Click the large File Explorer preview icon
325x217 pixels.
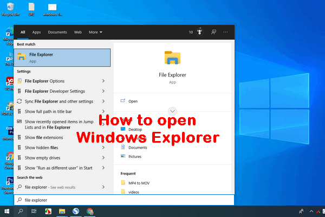click(x=172, y=58)
